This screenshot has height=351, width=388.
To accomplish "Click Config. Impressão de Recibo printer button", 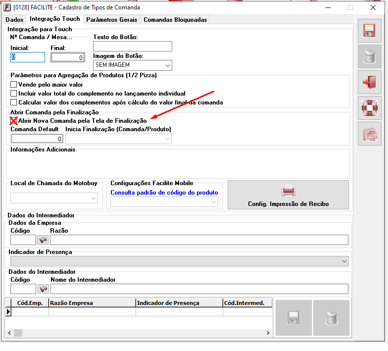I will tap(288, 195).
